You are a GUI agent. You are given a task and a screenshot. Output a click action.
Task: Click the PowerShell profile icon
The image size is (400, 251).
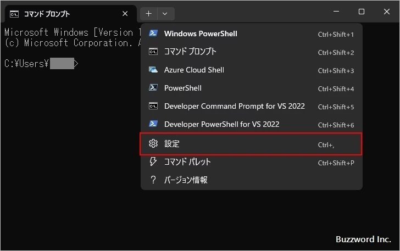[x=153, y=88]
